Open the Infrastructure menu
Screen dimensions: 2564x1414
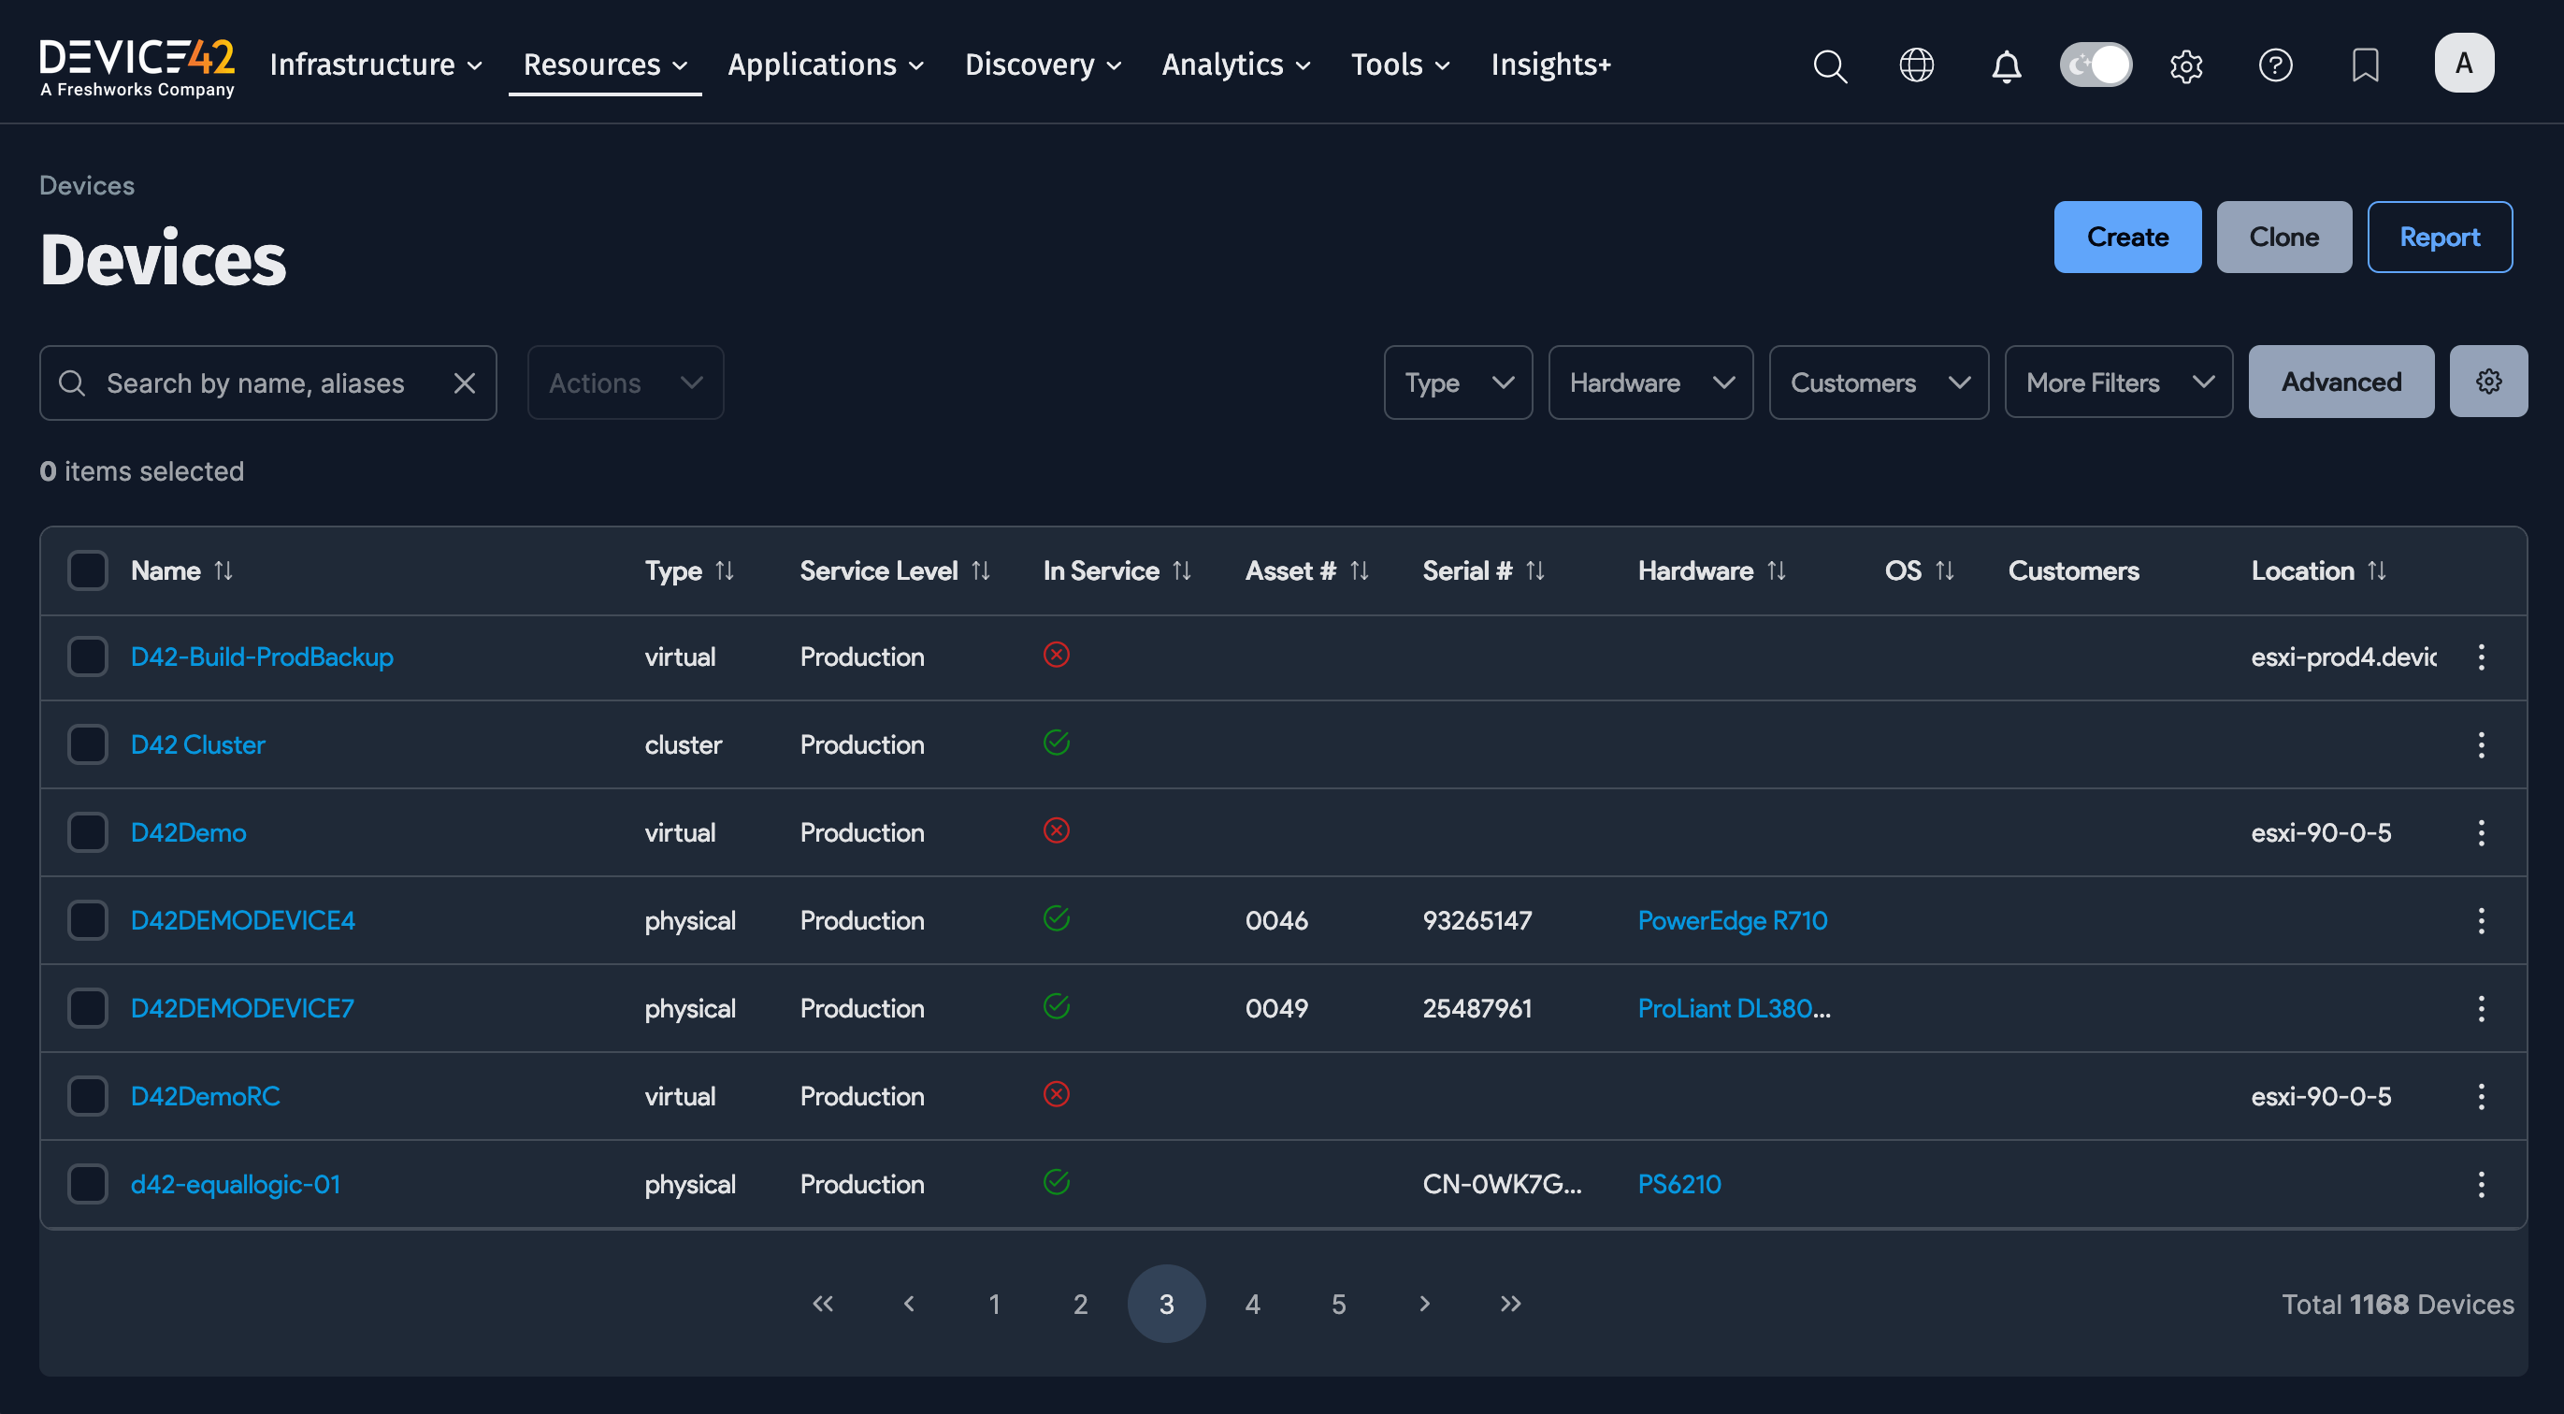tap(373, 64)
